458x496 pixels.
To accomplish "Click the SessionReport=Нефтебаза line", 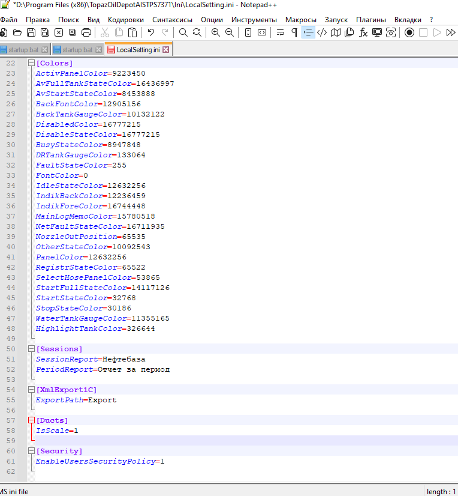I will (91, 359).
